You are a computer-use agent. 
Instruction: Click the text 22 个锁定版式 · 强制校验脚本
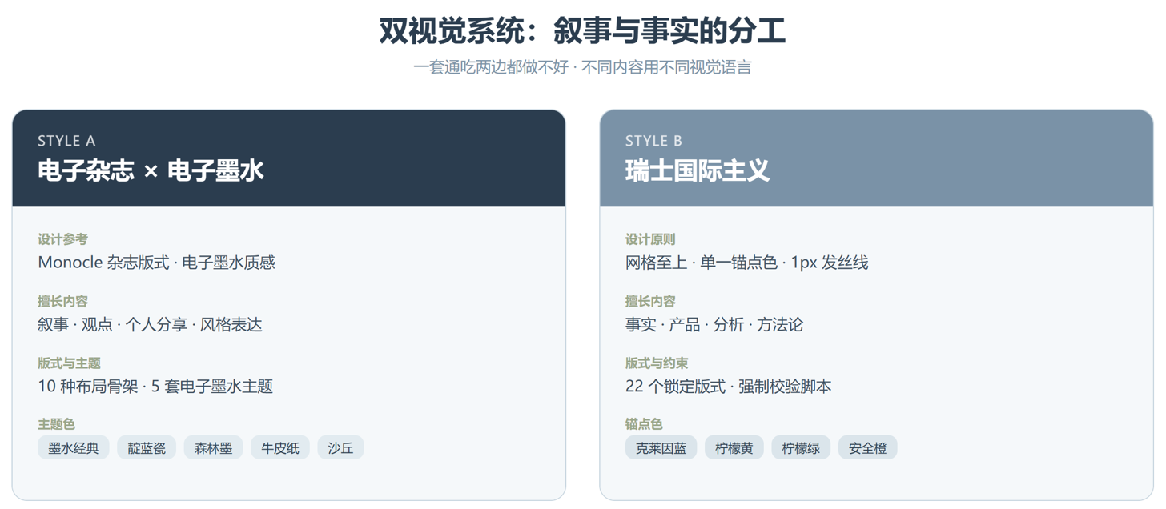(x=728, y=386)
